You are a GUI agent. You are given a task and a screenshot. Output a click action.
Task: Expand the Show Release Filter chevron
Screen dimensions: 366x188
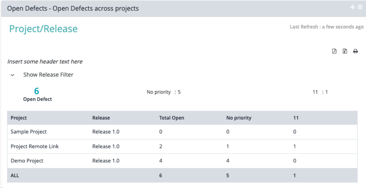pos(12,75)
